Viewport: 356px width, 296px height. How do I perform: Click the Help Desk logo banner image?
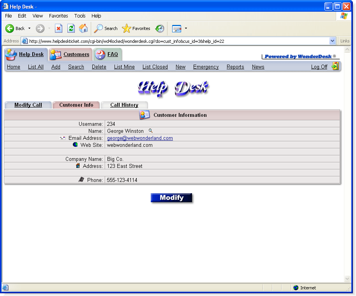click(173, 88)
